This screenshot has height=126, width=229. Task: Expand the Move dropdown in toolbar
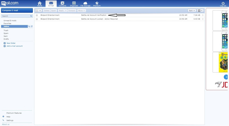[81, 11]
